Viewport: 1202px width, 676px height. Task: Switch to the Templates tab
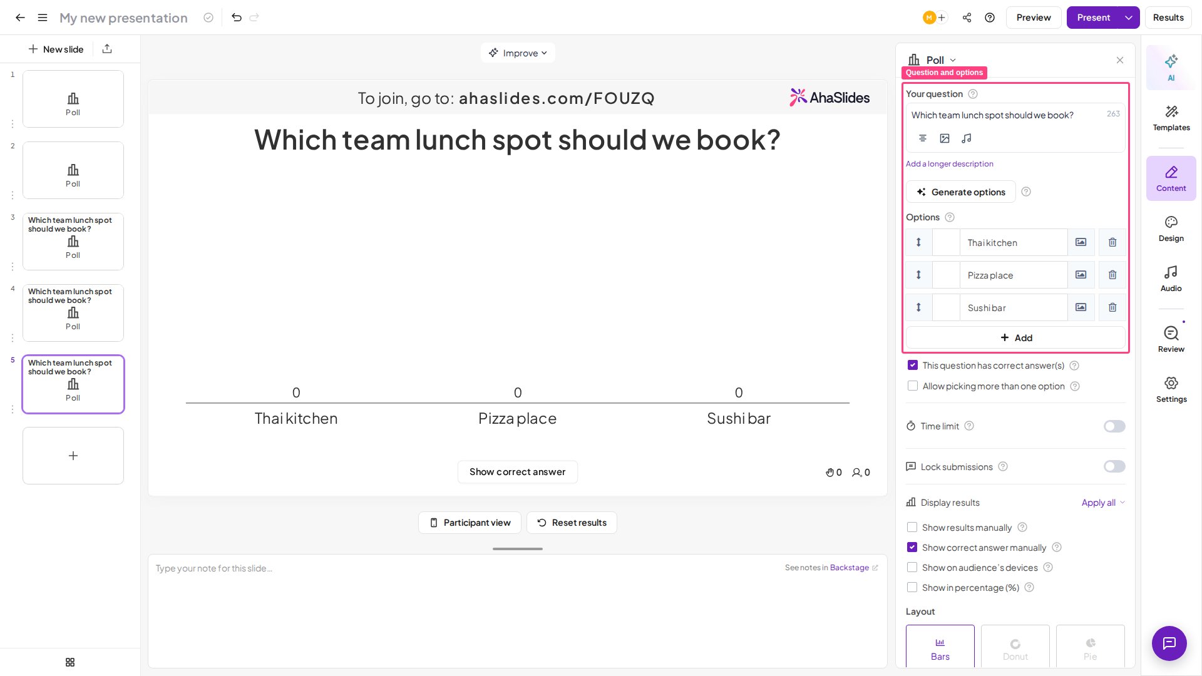click(x=1171, y=118)
